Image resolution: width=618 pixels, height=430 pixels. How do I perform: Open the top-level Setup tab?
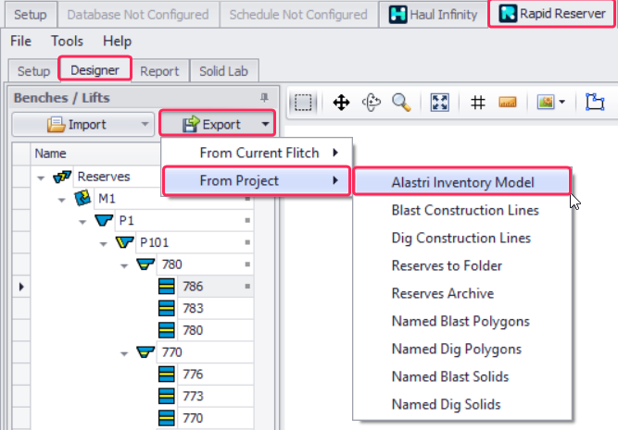tap(30, 15)
